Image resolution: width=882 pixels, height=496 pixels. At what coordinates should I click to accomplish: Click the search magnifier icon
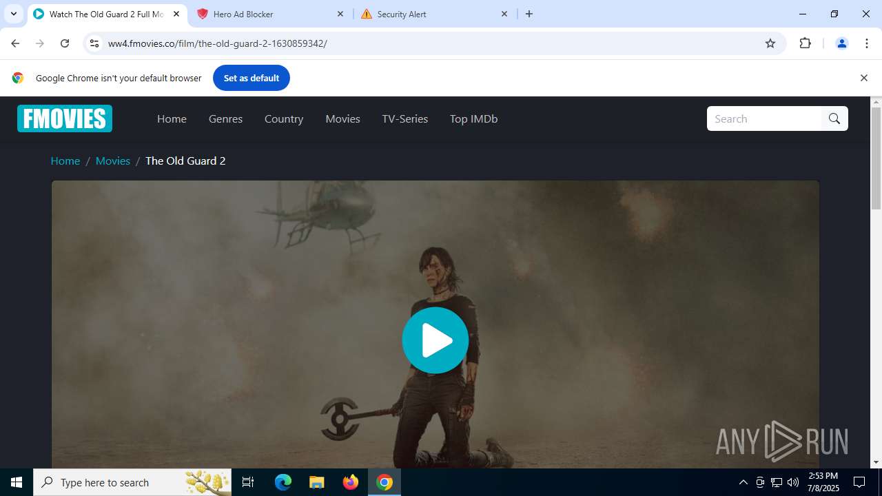click(834, 118)
